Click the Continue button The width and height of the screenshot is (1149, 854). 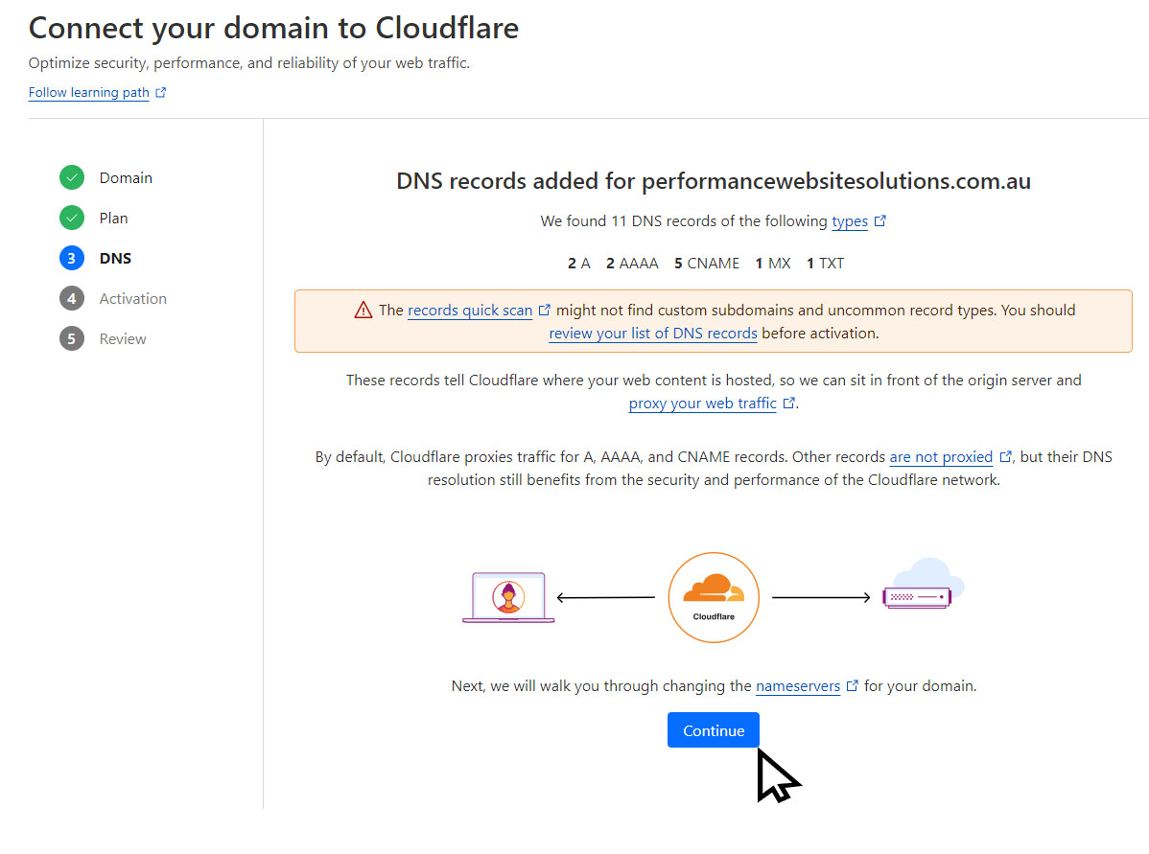(x=713, y=729)
